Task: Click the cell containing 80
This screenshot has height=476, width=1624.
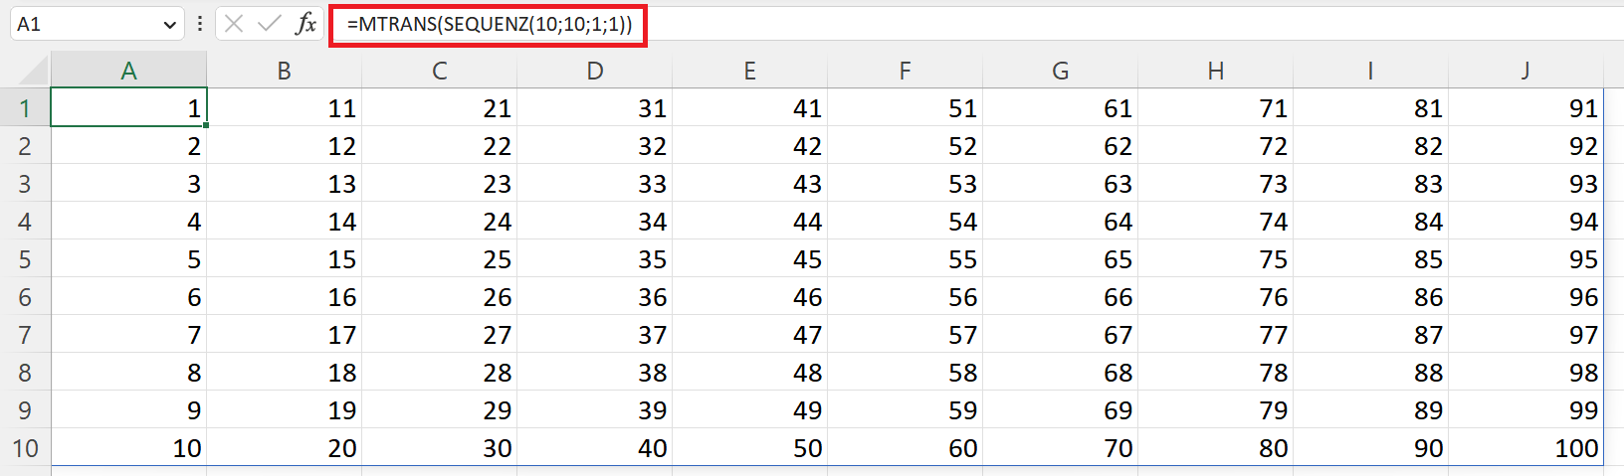Action: [x=1215, y=447]
